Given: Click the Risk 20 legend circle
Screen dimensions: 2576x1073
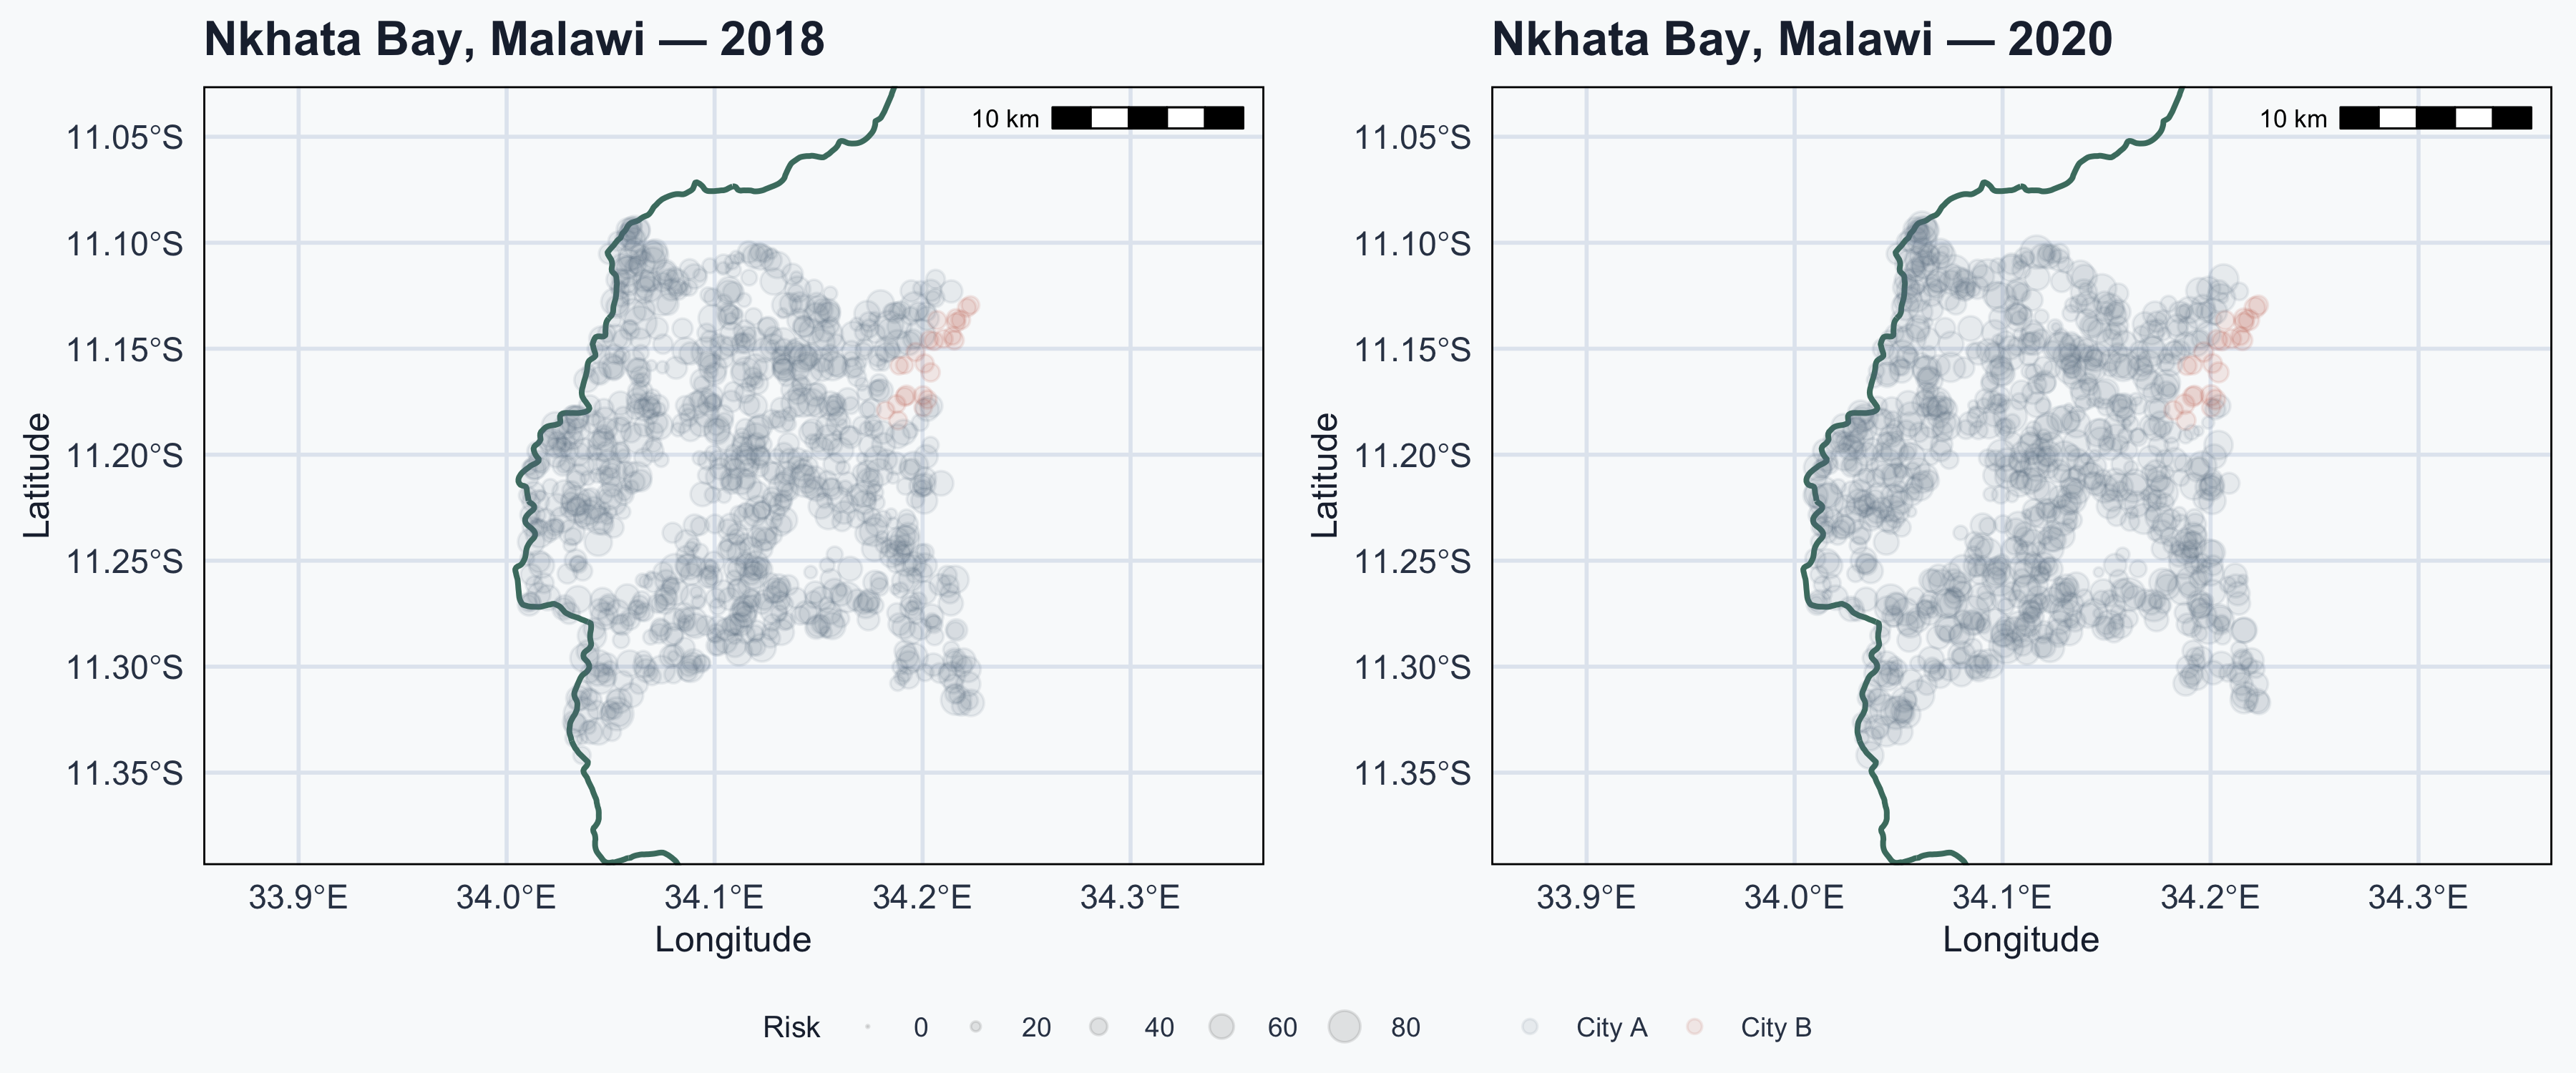Looking at the screenshot, I should 975,1027.
